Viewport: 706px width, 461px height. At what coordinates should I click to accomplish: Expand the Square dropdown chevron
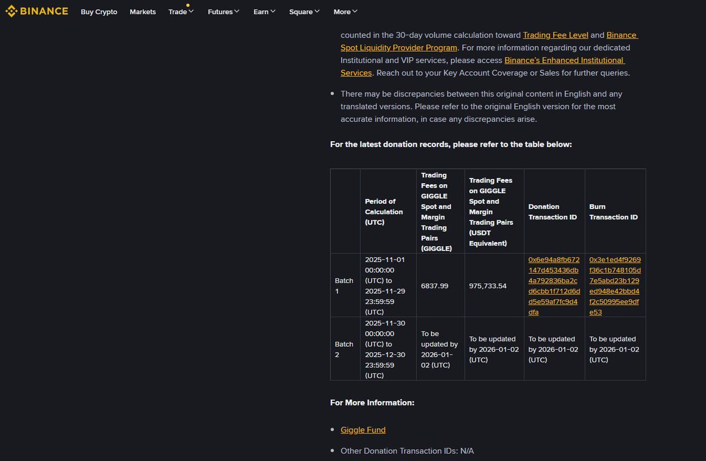pos(317,11)
